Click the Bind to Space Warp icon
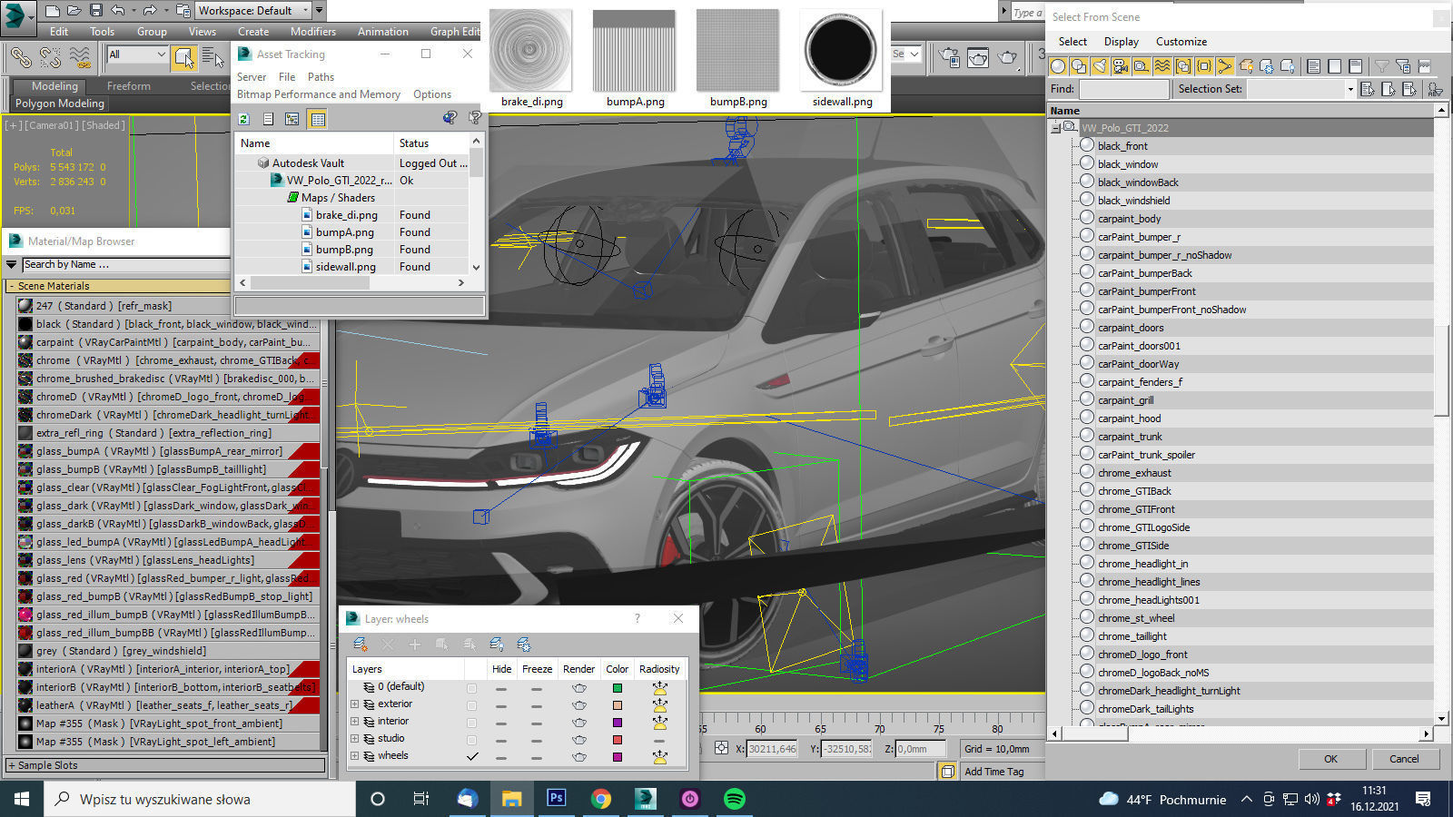 (x=80, y=57)
